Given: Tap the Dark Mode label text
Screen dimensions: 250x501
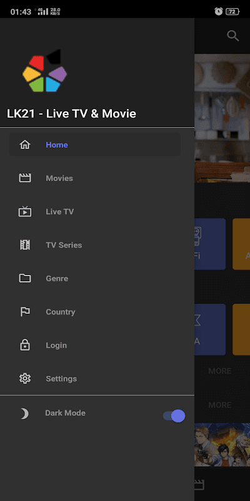Looking at the screenshot, I should coord(66,413).
